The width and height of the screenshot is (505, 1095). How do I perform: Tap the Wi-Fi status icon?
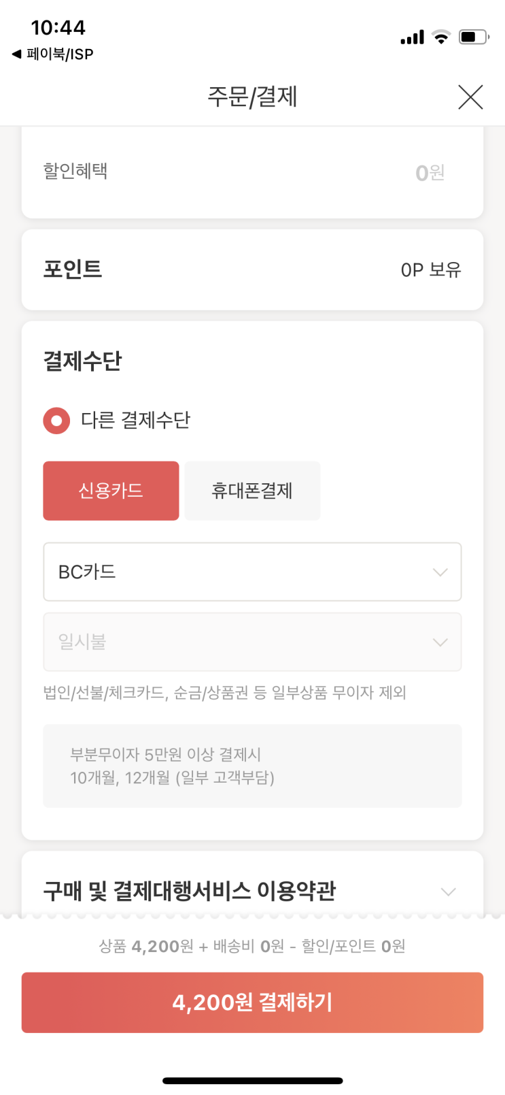[442, 37]
